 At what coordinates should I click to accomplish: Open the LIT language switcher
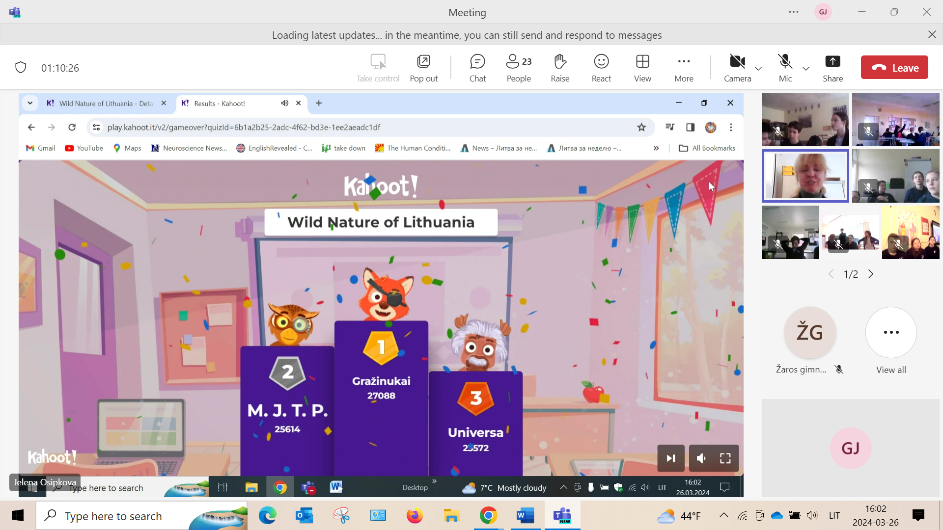click(x=834, y=516)
